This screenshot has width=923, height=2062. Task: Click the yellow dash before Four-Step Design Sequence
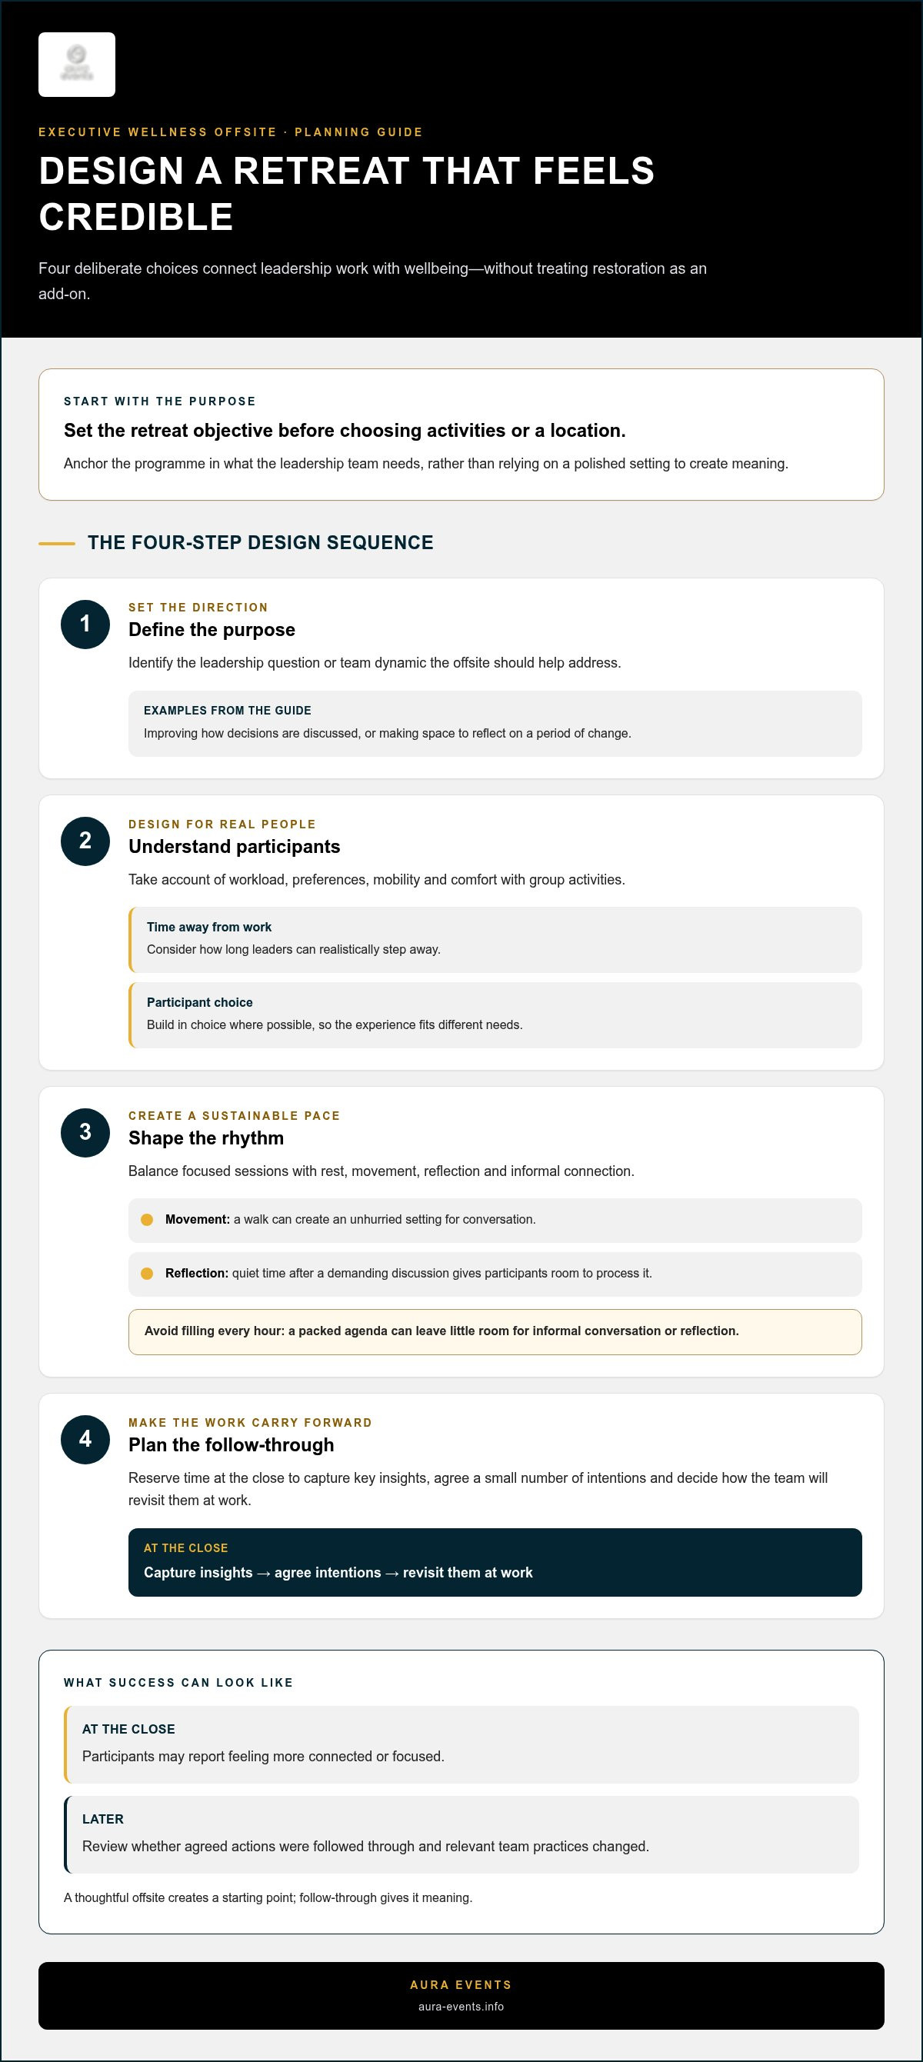pyautogui.click(x=57, y=544)
